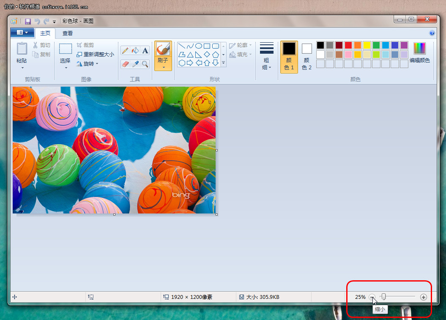Open the quick access toolbar customize arrow
Image resolution: width=446 pixels, height=320 pixels.
point(55,22)
